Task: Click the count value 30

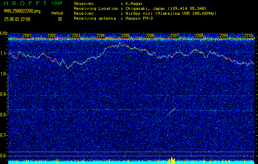Action: (59, 19)
